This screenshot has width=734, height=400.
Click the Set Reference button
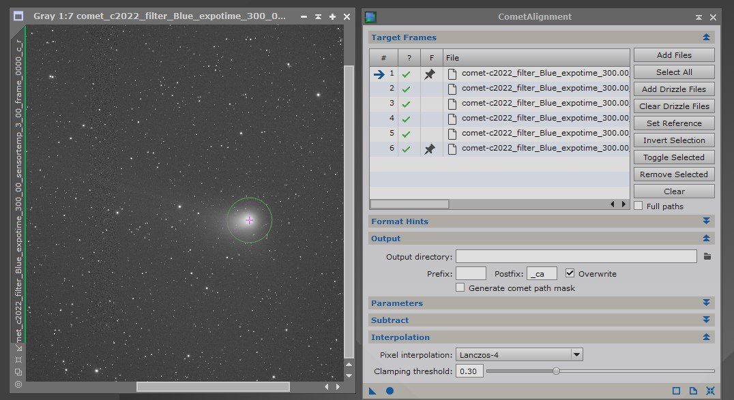[673, 123]
